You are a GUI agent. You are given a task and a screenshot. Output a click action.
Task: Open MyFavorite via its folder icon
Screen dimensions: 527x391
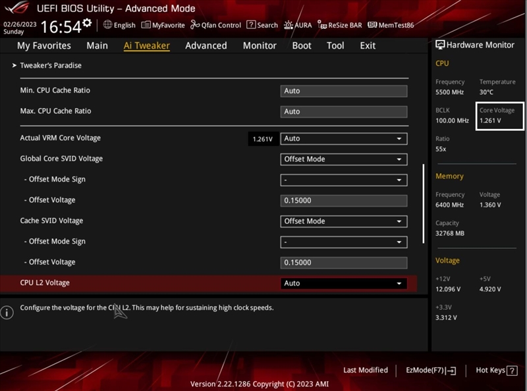click(x=146, y=25)
